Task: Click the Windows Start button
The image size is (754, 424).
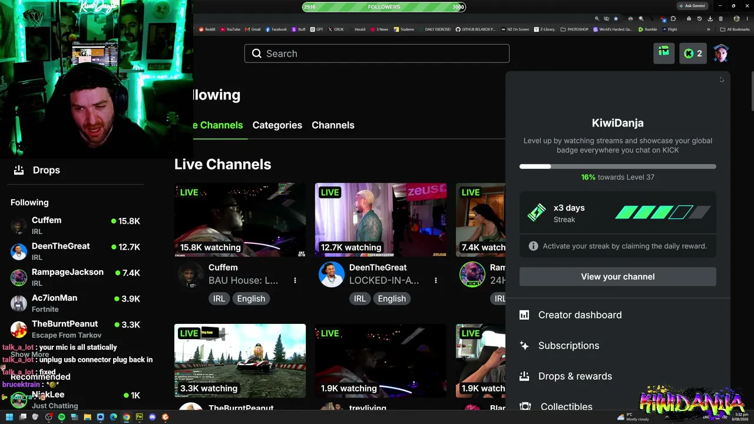Action: pos(9,417)
